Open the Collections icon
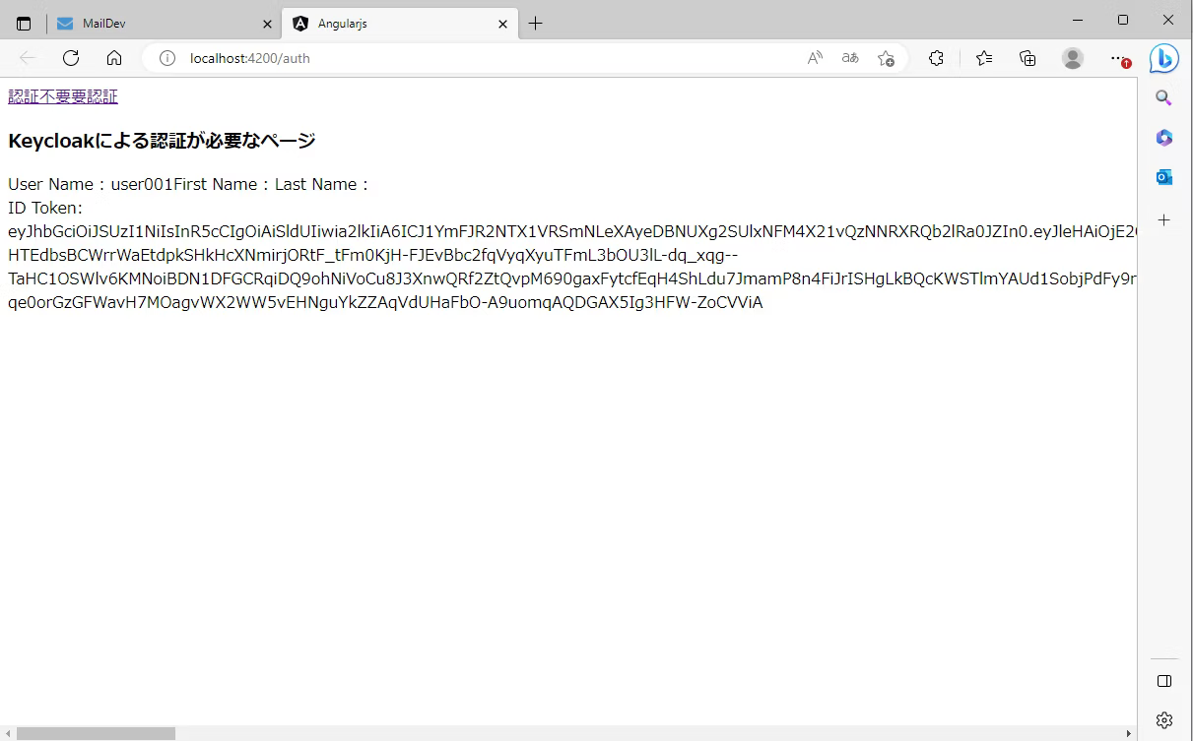 click(1027, 58)
